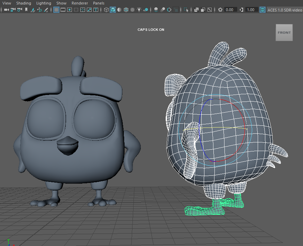The image size is (303, 246).
Task: Click the Select Camera icon
Action: point(6,10)
